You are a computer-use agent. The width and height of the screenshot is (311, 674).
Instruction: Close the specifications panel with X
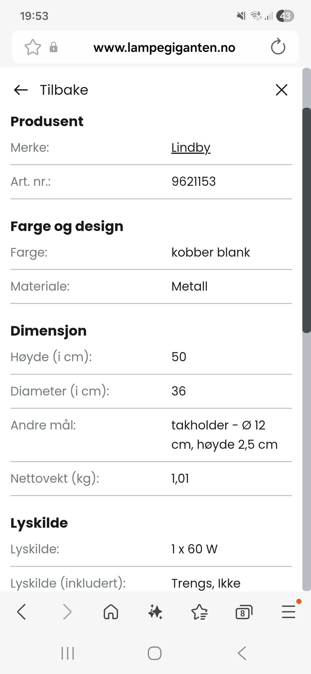(281, 90)
